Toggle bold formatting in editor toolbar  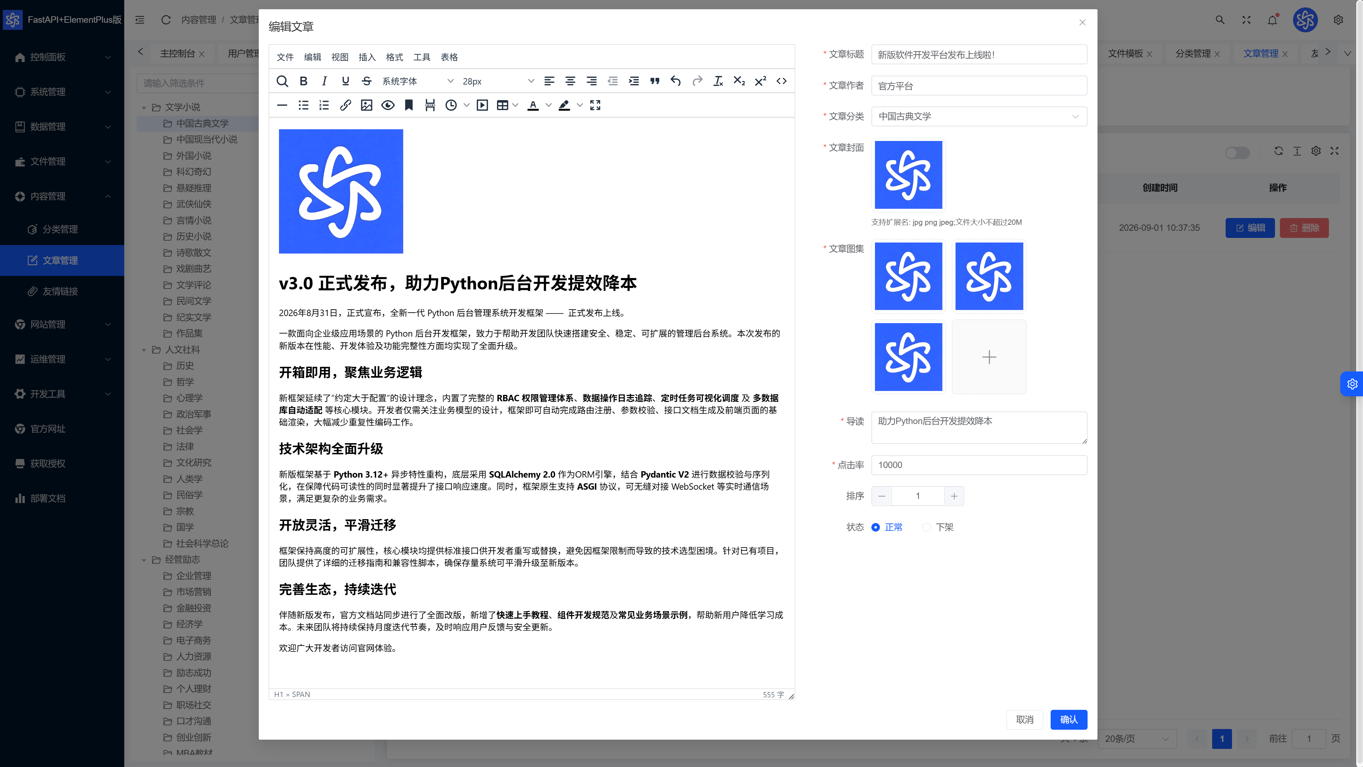pos(303,81)
